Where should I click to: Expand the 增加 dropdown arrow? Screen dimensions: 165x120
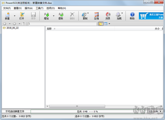click(54, 16)
